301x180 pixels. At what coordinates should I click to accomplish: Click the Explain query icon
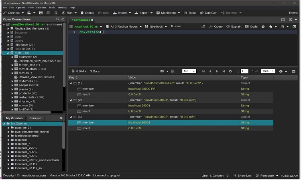(x=234, y=26)
